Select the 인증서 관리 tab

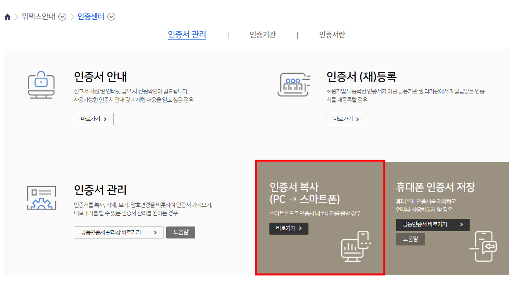point(187,35)
